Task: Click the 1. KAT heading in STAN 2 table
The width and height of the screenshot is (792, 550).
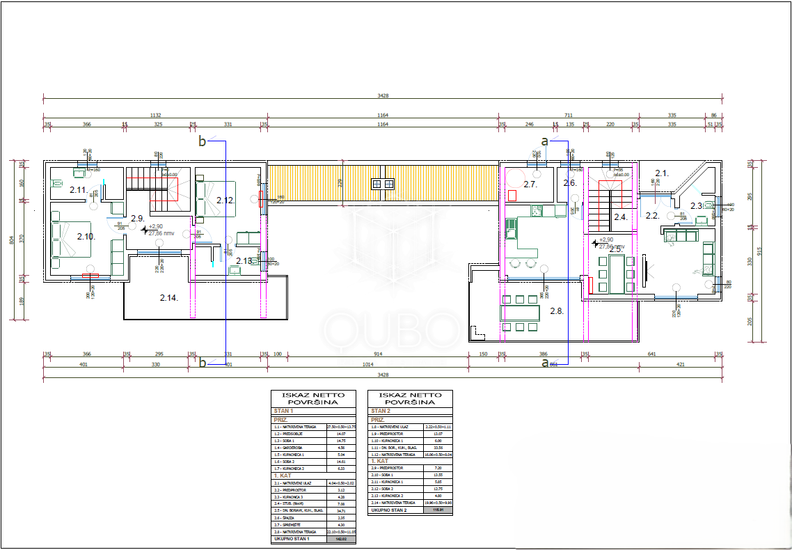Action: coord(379,462)
